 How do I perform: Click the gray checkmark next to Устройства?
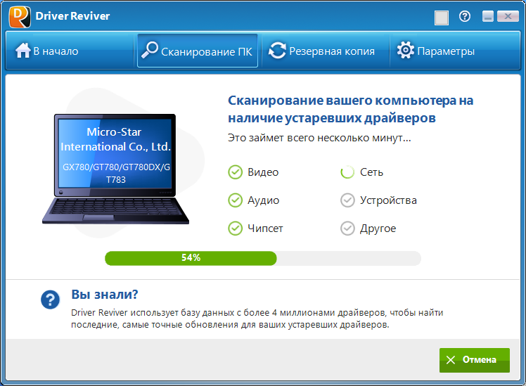click(x=347, y=200)
